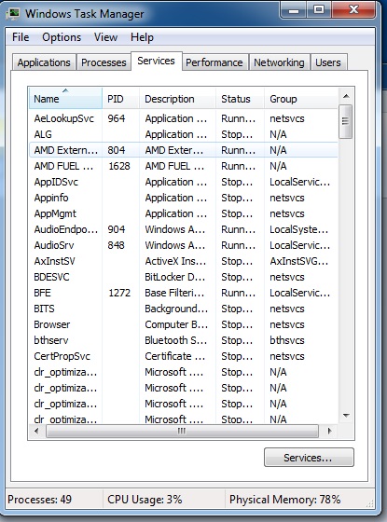Click the Services... button
The width and height of the screenshot is (387, 522).
(309, 458)
